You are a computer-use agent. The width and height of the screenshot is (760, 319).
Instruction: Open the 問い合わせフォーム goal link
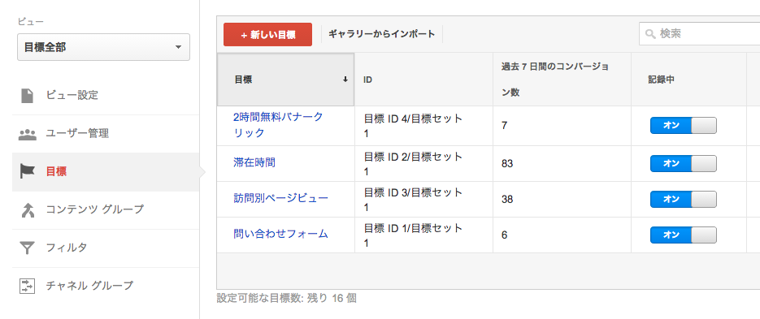(280, 234)
